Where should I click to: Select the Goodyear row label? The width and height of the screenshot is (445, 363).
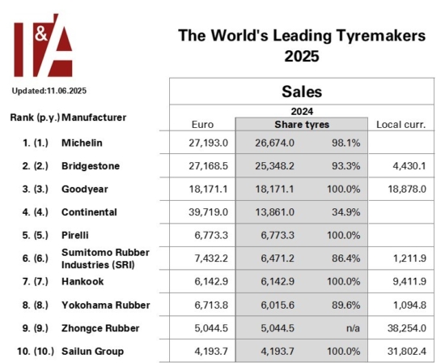(85, 190)
